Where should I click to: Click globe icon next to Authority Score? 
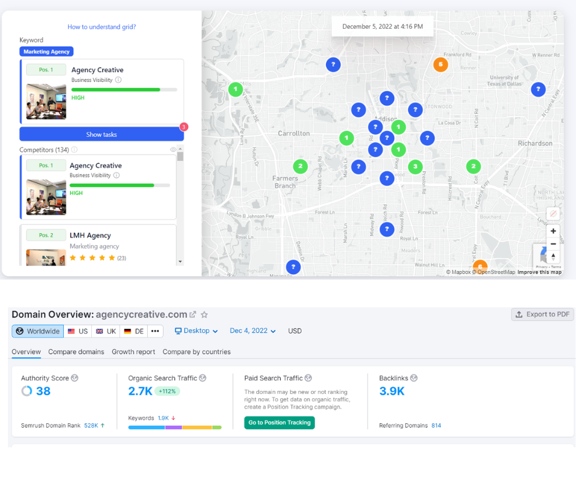pos(75,378)
